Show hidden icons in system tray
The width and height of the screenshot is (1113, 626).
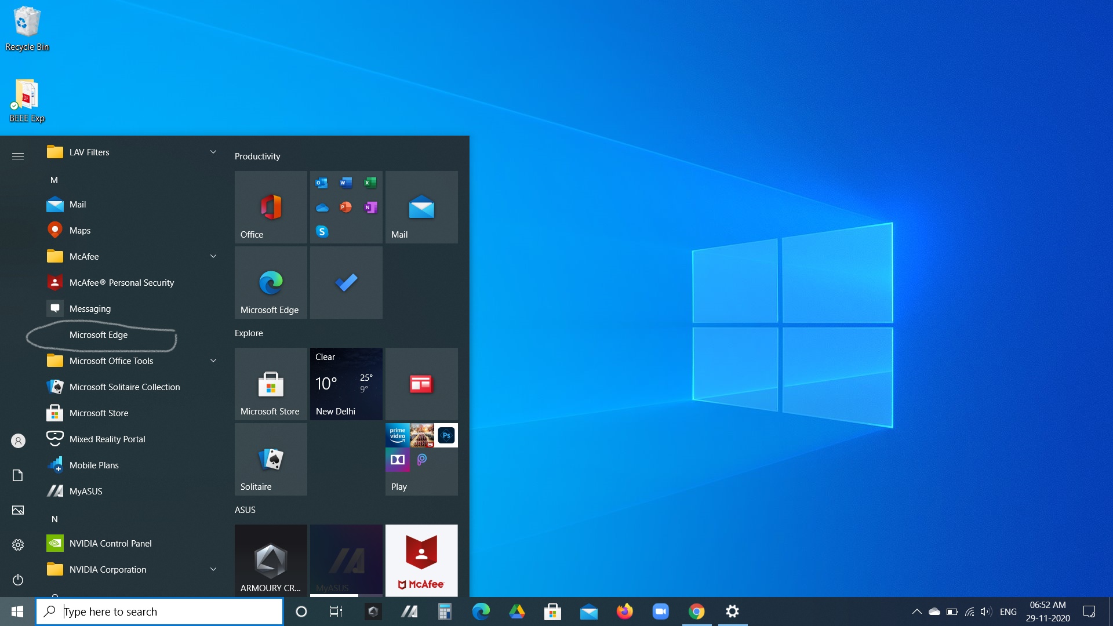917,612
